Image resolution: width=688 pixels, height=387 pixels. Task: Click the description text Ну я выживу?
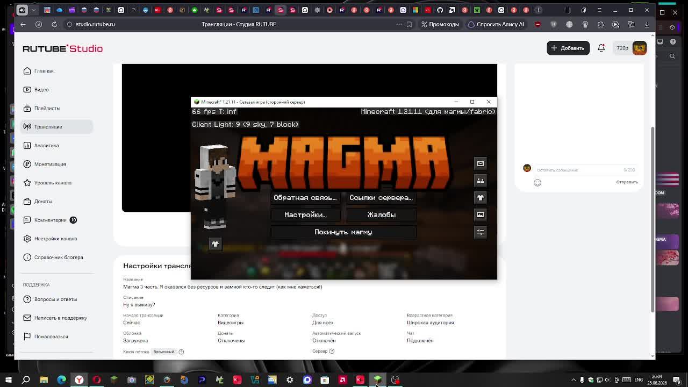pos(139,305)
